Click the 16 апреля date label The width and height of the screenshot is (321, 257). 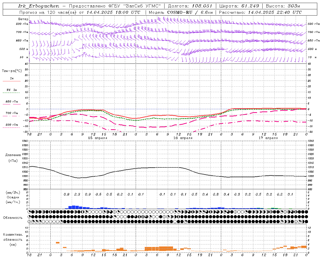(x=183, y=138)
